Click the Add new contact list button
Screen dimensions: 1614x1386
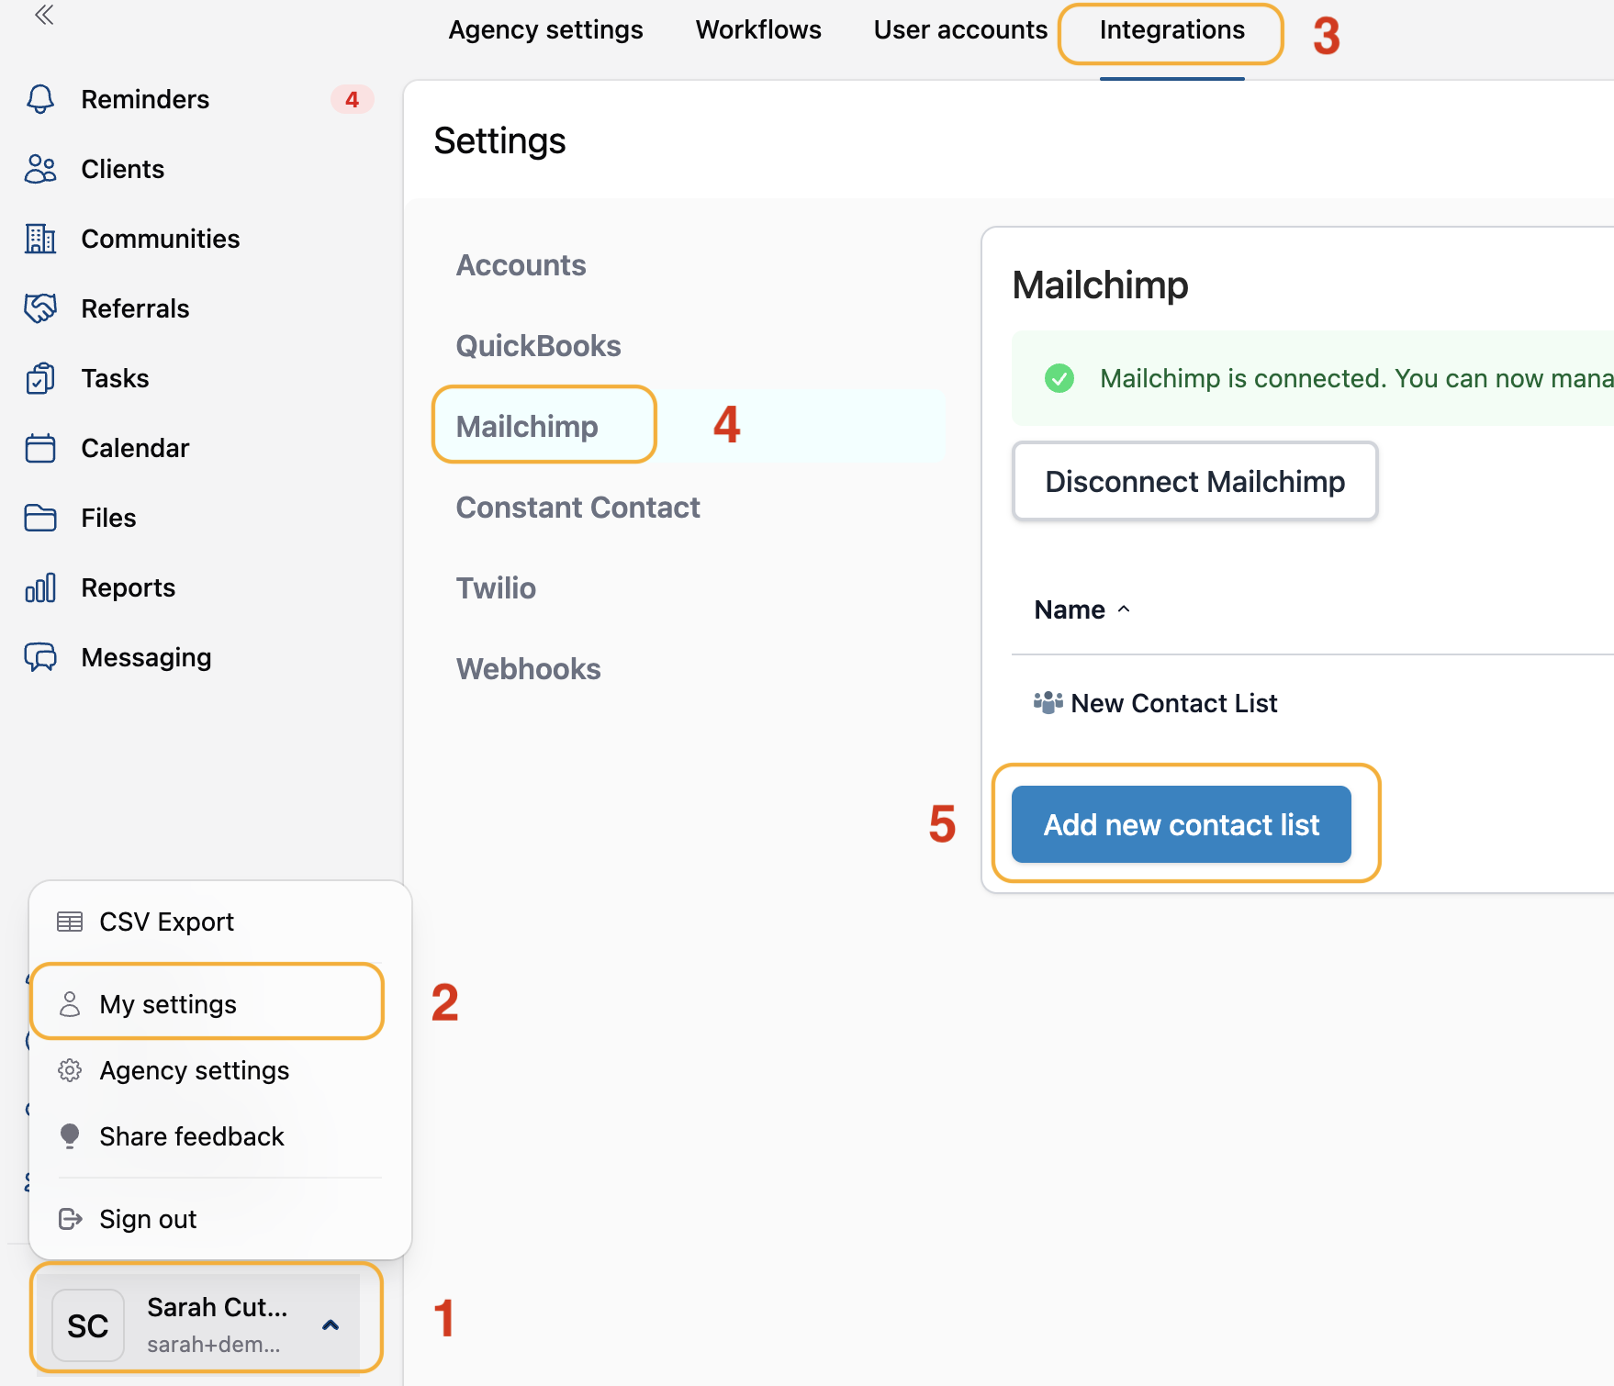coord(1181,824)
